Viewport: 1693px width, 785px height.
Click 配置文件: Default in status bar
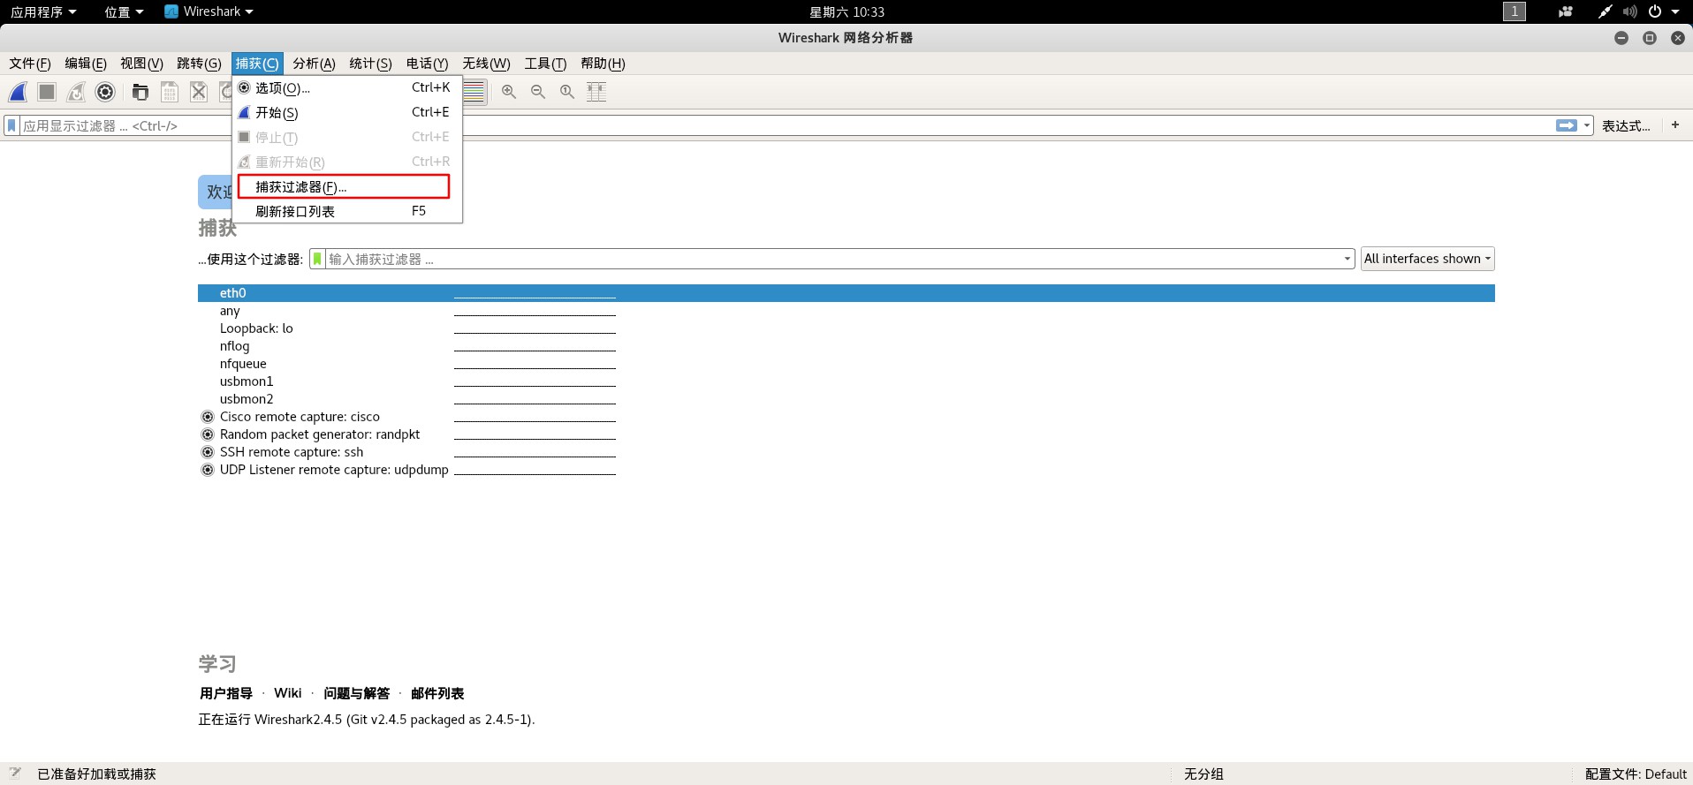[x=1636, y=774]
